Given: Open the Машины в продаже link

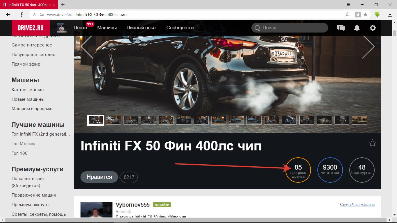Looking at the screenshot, I should click(x=32, y=109).
